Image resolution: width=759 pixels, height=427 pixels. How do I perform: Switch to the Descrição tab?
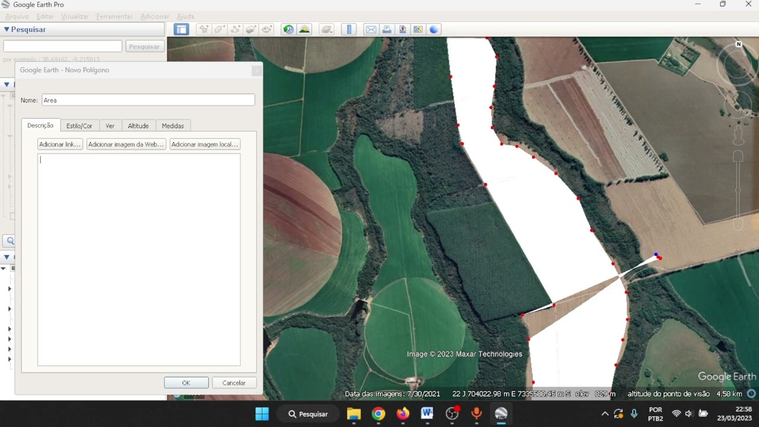40,125
